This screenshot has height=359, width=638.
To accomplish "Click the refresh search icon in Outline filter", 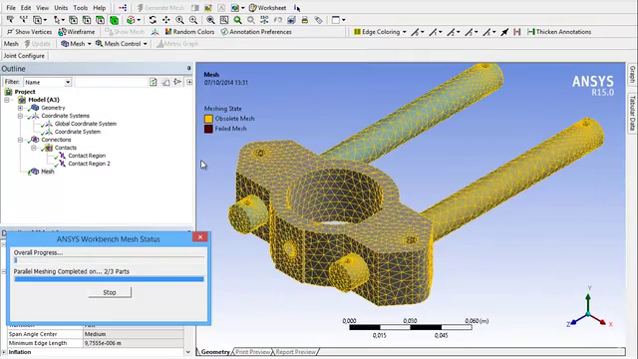I will pos(153,82).
